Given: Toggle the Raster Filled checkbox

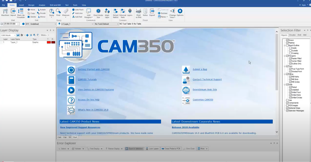Looking at the screenshot, I should pos(291,58).
